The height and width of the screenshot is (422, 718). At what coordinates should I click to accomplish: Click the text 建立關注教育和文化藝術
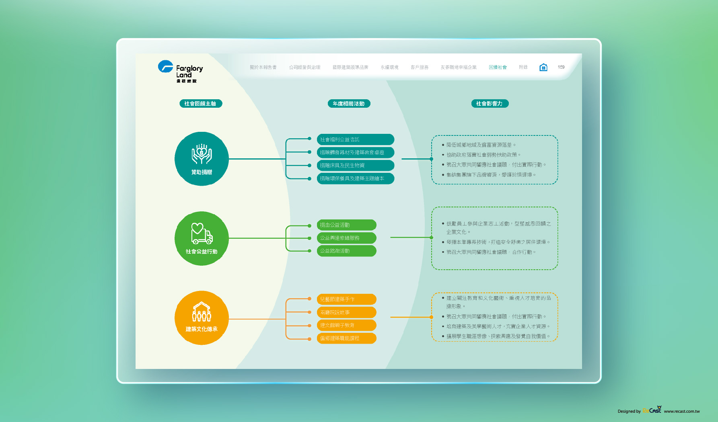475,298
